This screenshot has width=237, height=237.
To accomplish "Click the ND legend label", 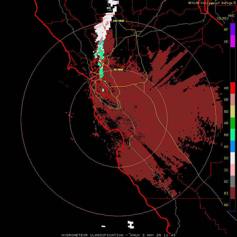I will (x=226, y=205).
